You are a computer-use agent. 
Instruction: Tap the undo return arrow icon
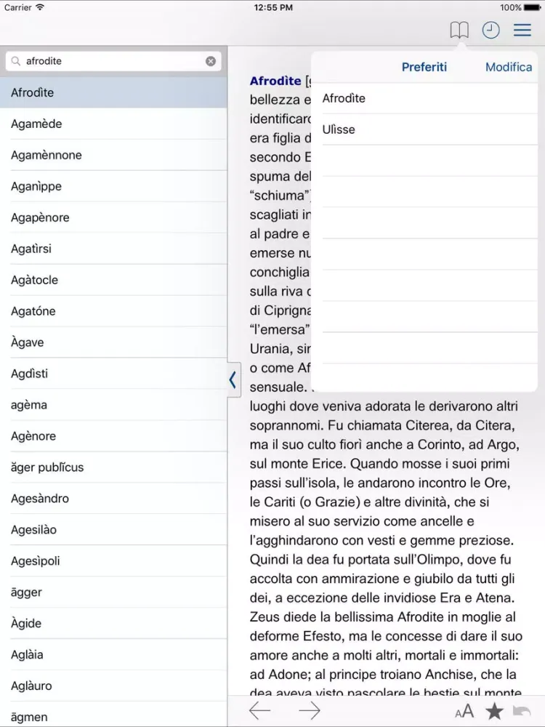click(x=522, y=712)
